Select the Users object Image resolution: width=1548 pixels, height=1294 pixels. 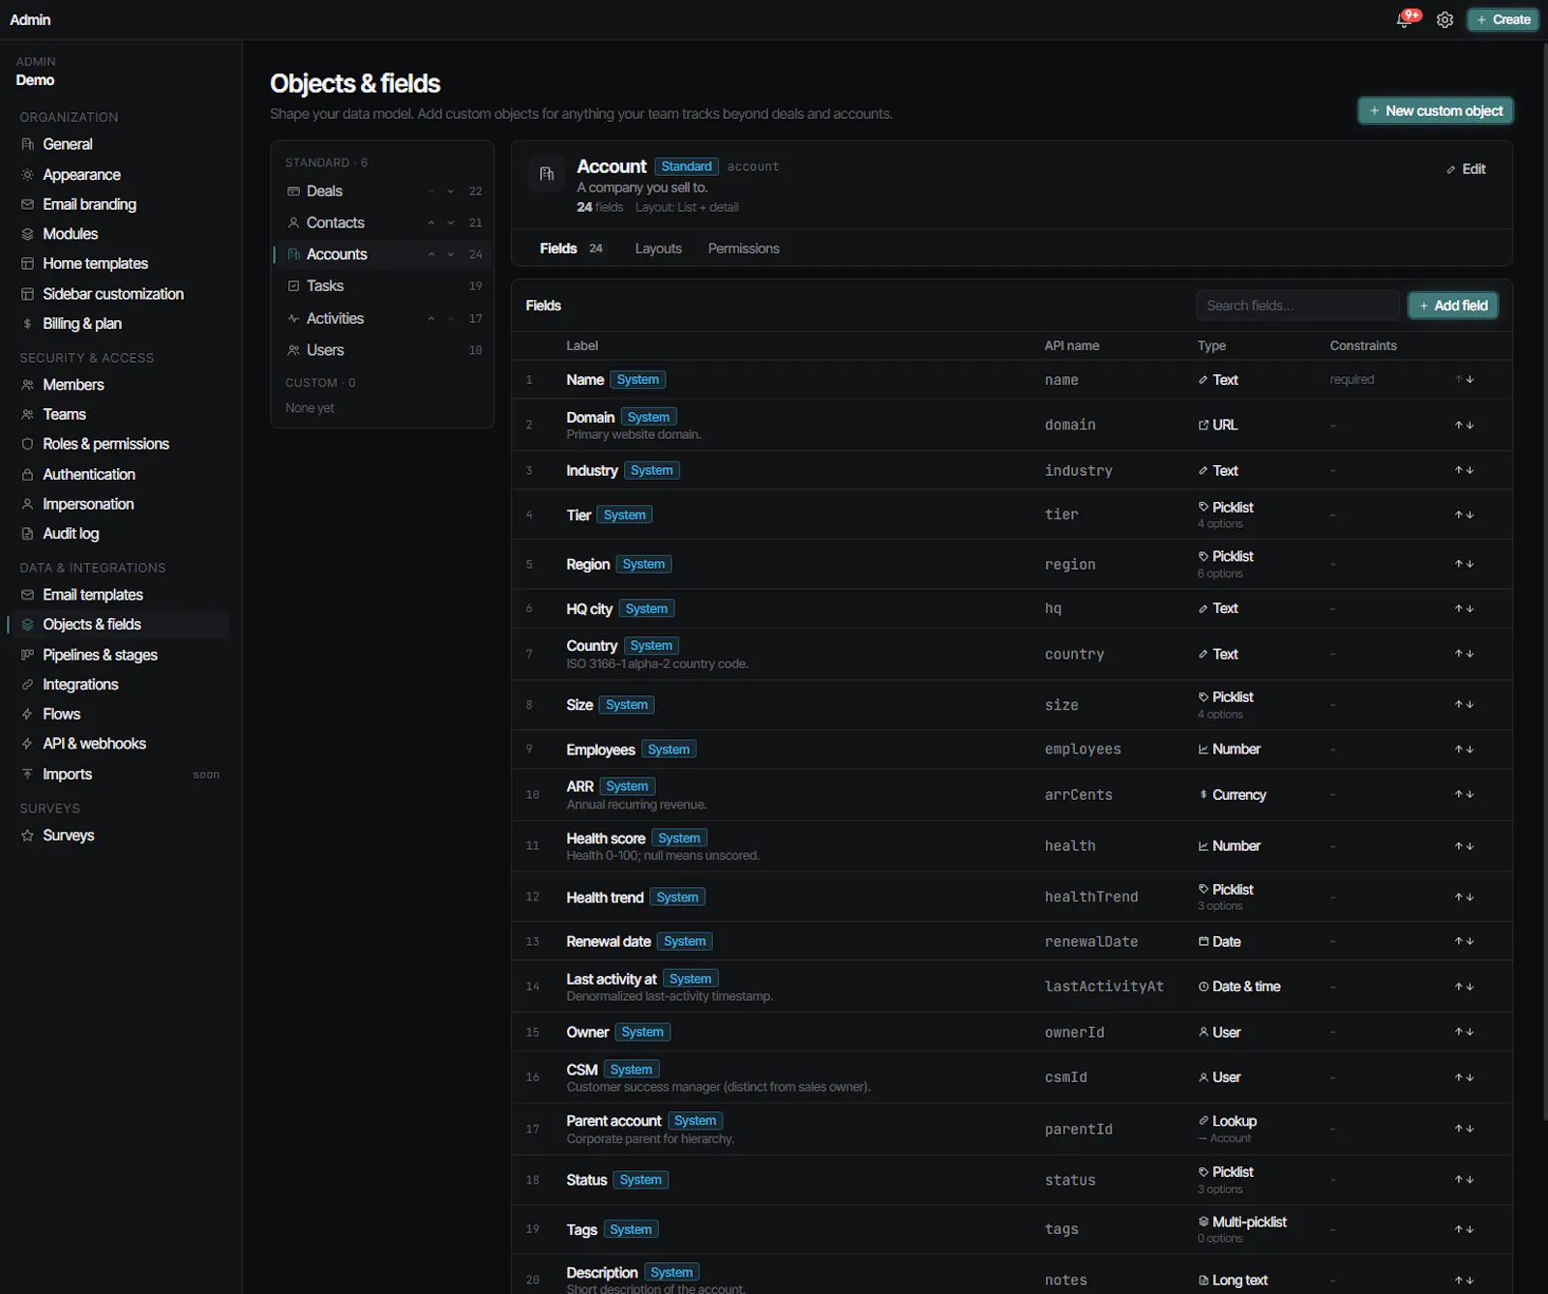point(382,350)
